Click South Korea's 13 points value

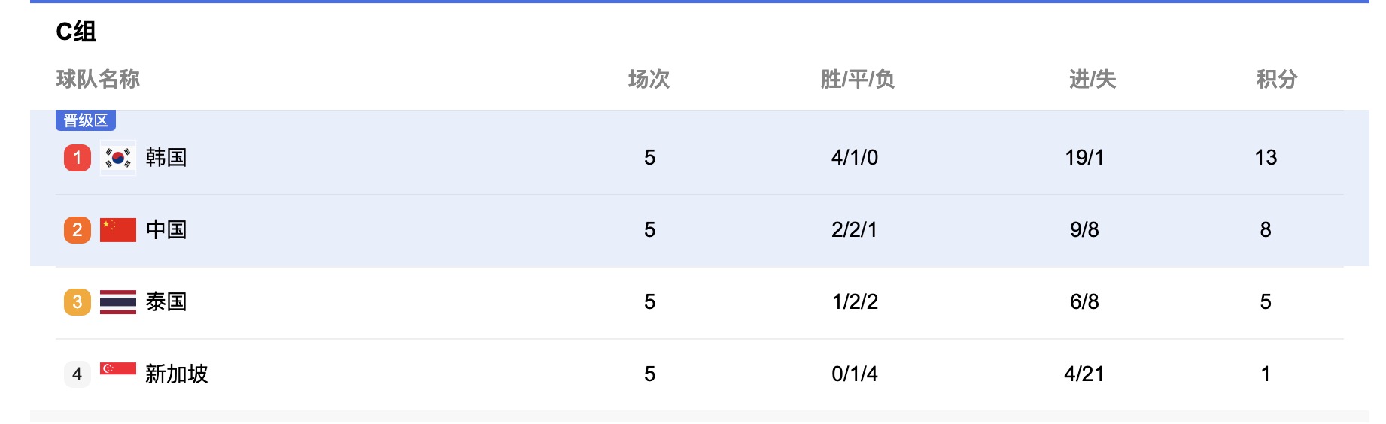(1266, 158)
